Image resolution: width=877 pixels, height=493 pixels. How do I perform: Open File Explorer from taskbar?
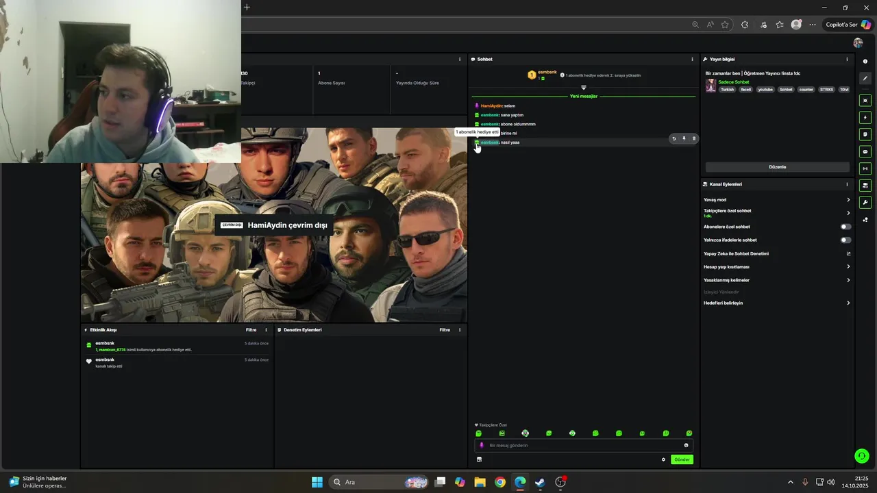(480, 482)
